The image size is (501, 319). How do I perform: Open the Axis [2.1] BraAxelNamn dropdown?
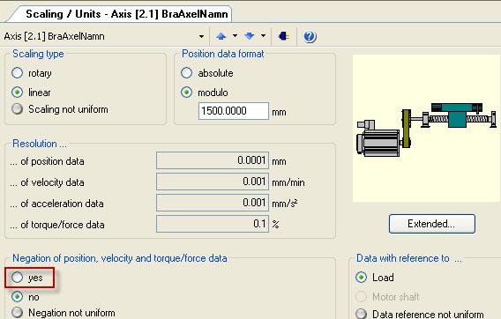[x=201, y=36]
